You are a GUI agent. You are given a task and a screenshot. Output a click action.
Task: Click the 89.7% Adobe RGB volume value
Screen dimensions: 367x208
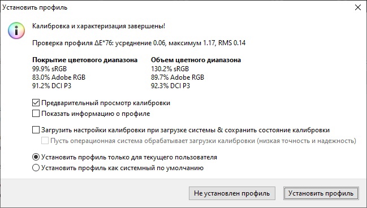(178, 77)
